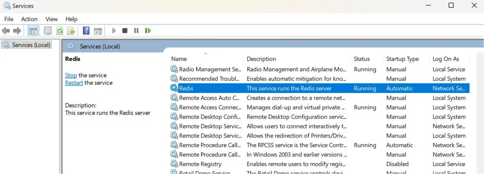Select the Recommended Troubl... service row
This screenshot has width=484, height=174.
click(x=320, y=79)
